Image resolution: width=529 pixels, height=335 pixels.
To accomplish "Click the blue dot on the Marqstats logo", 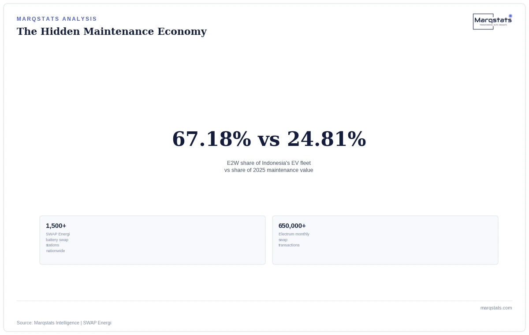I will point(510,16).
